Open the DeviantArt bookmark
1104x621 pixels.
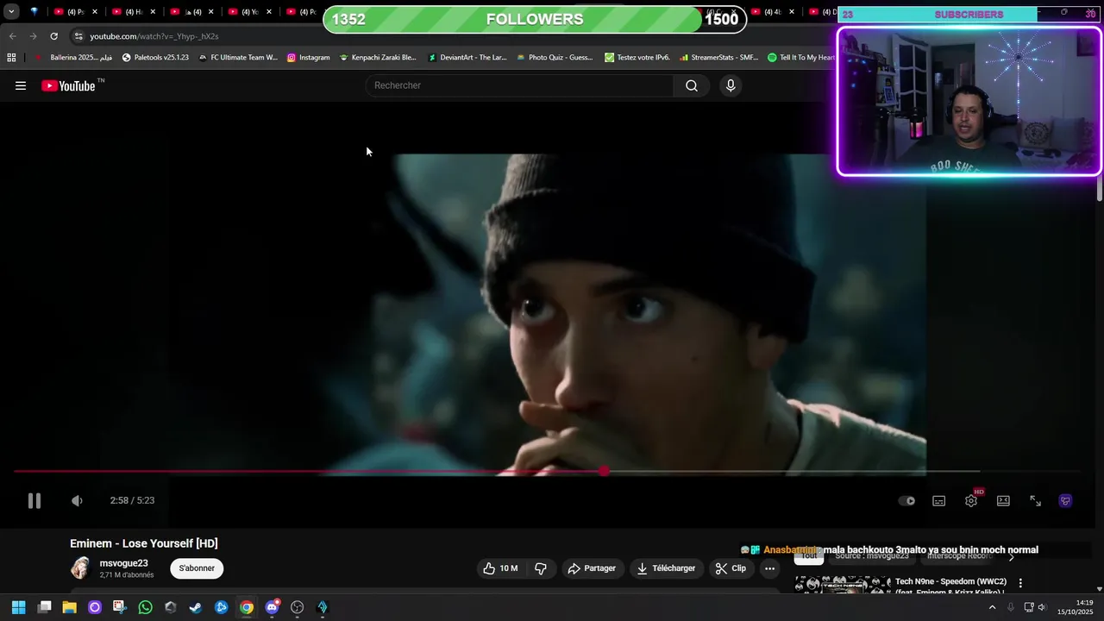click(x=467, y=58)
